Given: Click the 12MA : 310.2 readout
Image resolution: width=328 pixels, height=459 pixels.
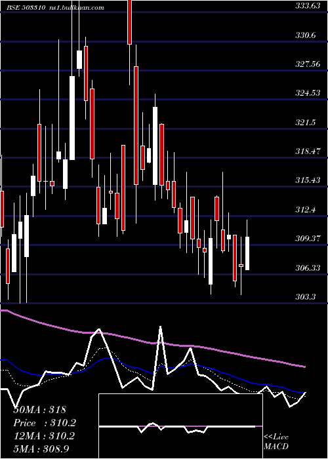Looking at the screenshot, I should (44, 436).
